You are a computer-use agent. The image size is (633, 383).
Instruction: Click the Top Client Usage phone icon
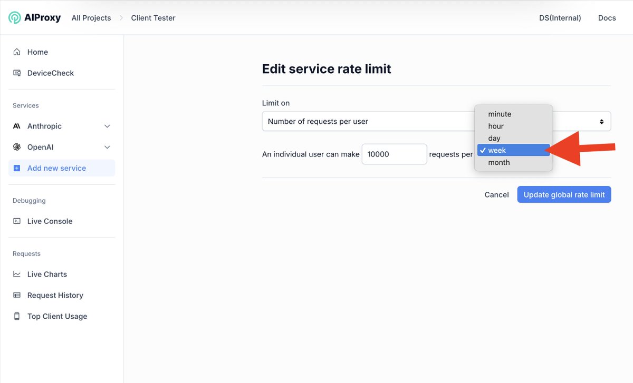click(x=17, y=316)
